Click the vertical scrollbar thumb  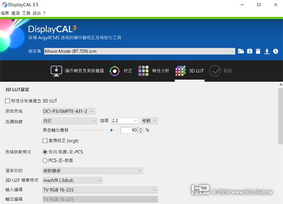pyautogui.click(x=281, y=116)
